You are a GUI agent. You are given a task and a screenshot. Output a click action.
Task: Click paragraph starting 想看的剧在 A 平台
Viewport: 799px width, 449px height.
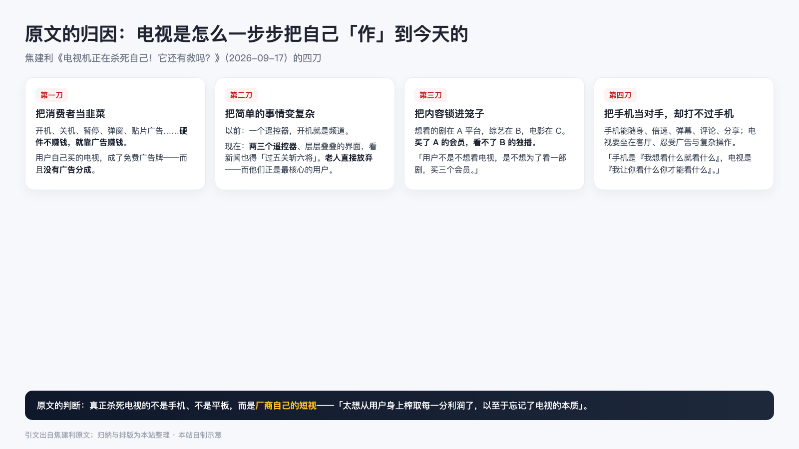tap(491, 137)
